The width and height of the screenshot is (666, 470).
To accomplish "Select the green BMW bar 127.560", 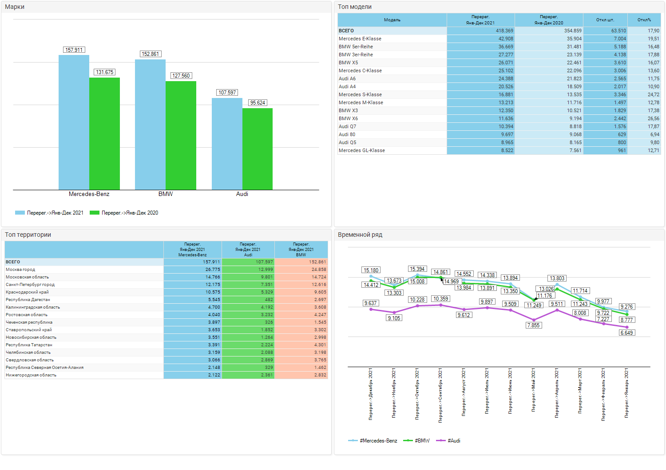I will (x=181, y=135).
